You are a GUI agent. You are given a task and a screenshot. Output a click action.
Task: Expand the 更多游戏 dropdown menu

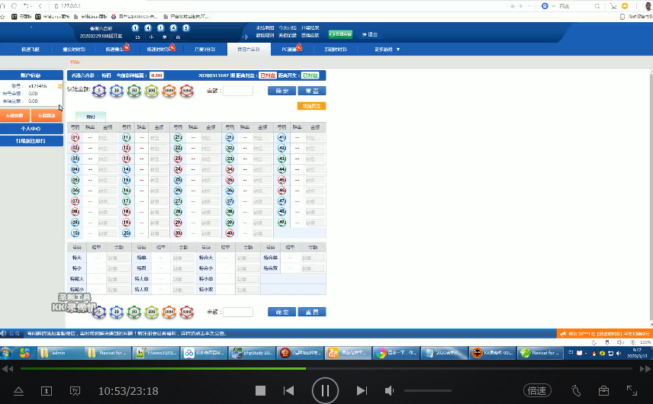pyautogui.click(x=385, y=49)
